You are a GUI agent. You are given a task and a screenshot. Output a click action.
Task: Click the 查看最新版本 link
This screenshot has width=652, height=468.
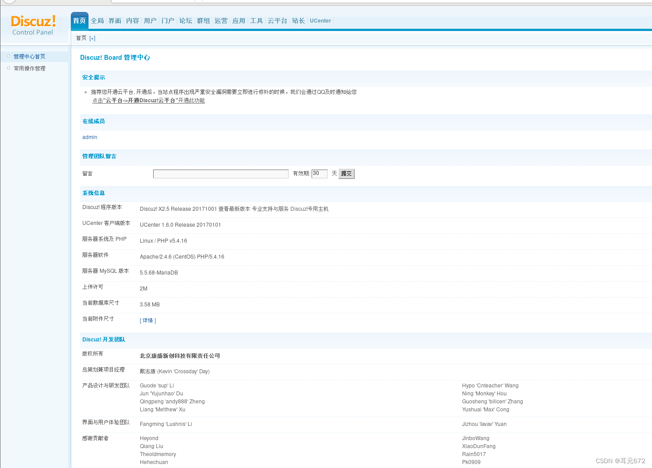(x=234, y=209)
